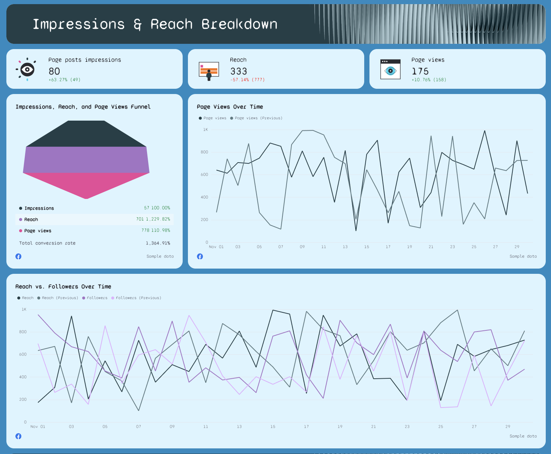Toggle the Page views series in the legend
The height and width of the screenshot is (454, 551).
tap(214, 118)
